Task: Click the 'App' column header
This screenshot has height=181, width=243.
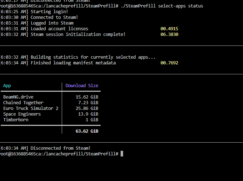Action: tap(7, 86)
